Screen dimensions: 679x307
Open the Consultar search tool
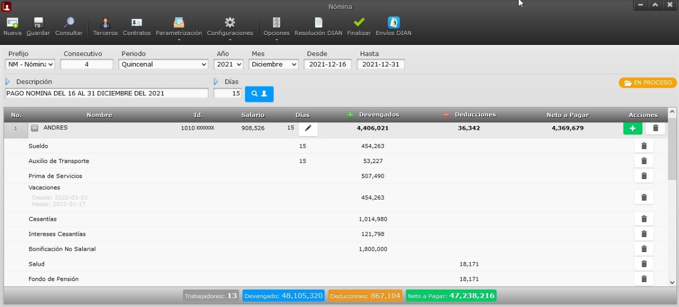69,23
